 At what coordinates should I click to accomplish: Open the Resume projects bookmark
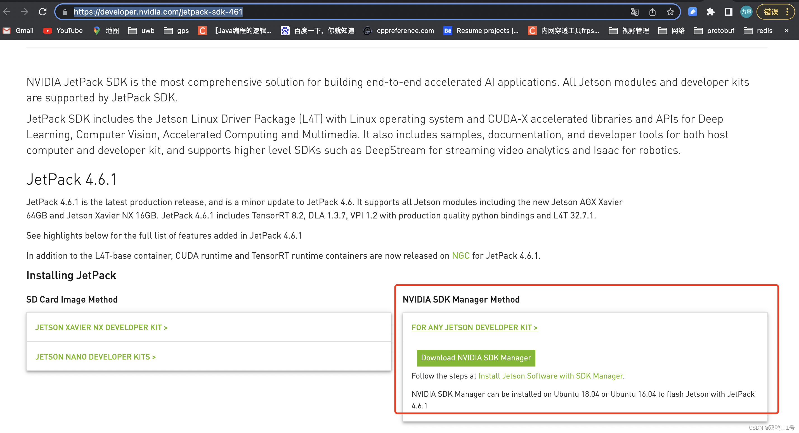(x=481, y=30)
